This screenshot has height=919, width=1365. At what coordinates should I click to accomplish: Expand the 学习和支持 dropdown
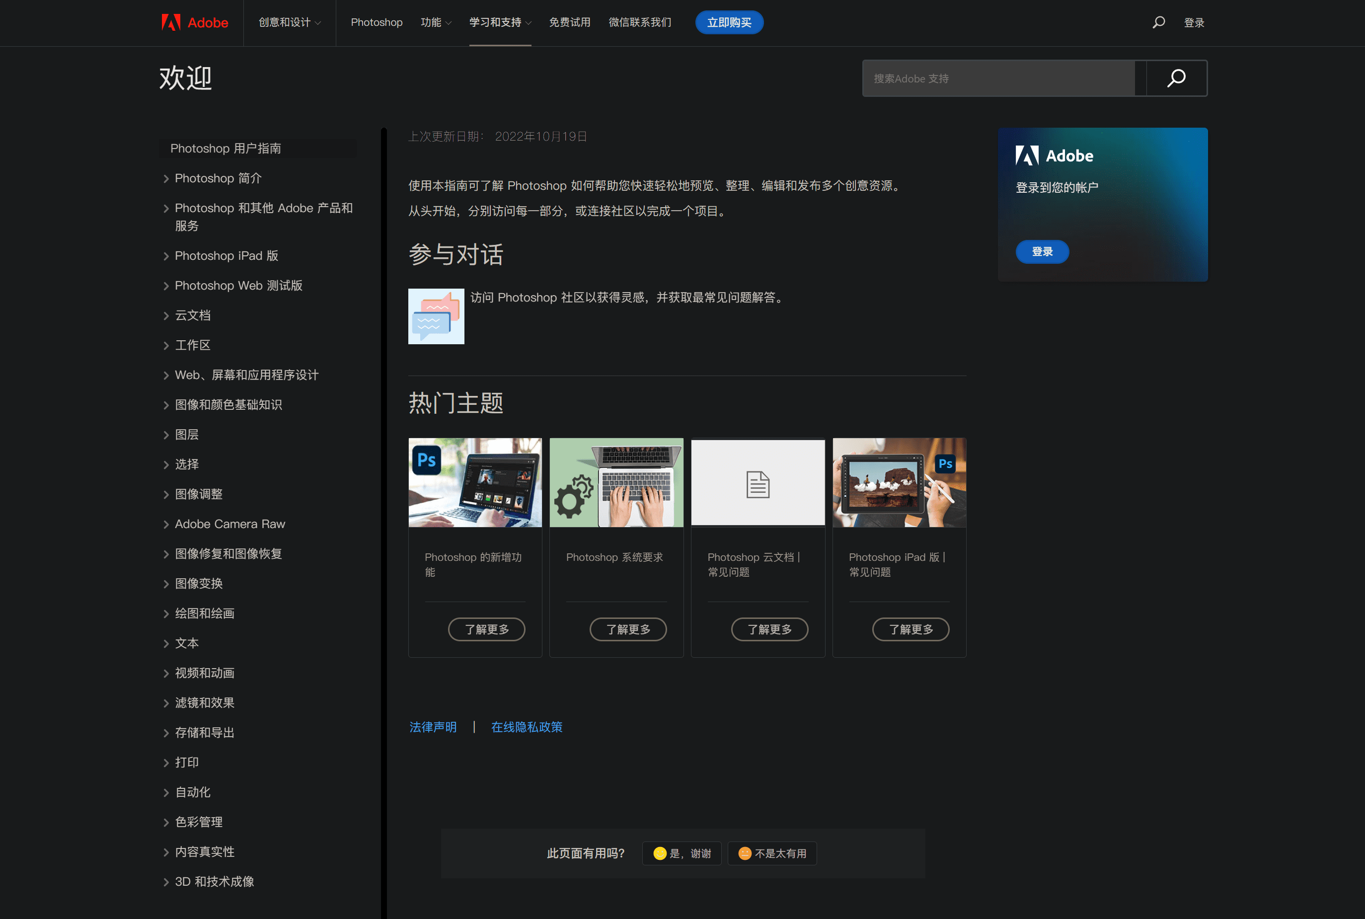499,22
